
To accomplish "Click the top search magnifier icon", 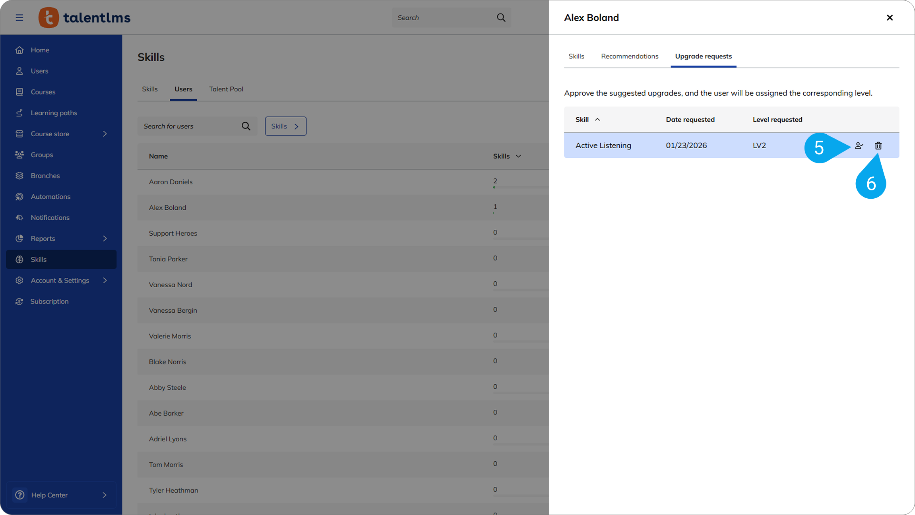I will tap(501, 17).
